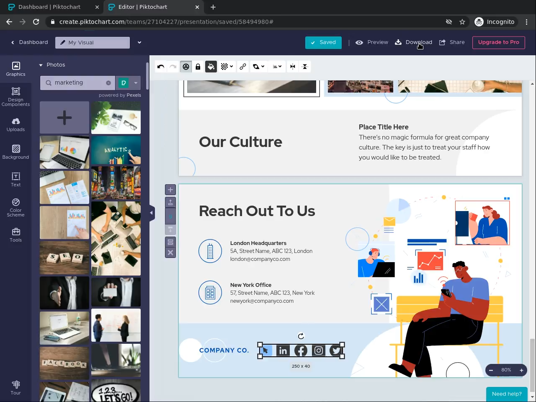Click the plus tile to upload a photo
Viewport: 536px width, 402px height.
[64, 118]
